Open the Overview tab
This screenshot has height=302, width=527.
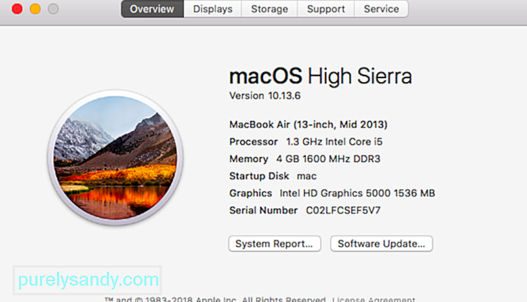(152, 9)
